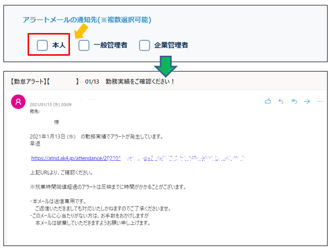This screenshot has height=248, width=332.
Task: Open the atnd.ak4.jp attendance link
Action: (76, 158)
